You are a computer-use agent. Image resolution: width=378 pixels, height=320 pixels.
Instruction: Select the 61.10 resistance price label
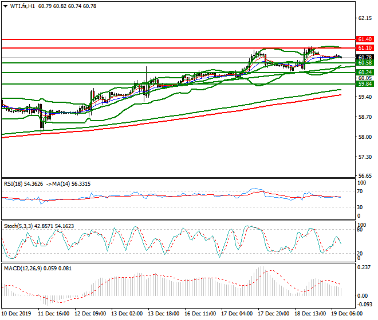[365, 48]
